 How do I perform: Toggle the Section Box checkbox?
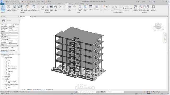(10, 44)
